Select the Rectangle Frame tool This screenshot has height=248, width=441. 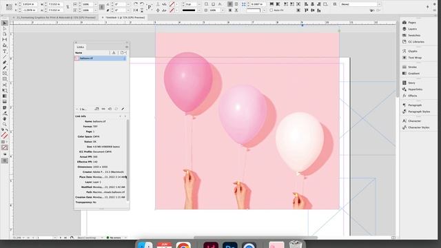5,74
